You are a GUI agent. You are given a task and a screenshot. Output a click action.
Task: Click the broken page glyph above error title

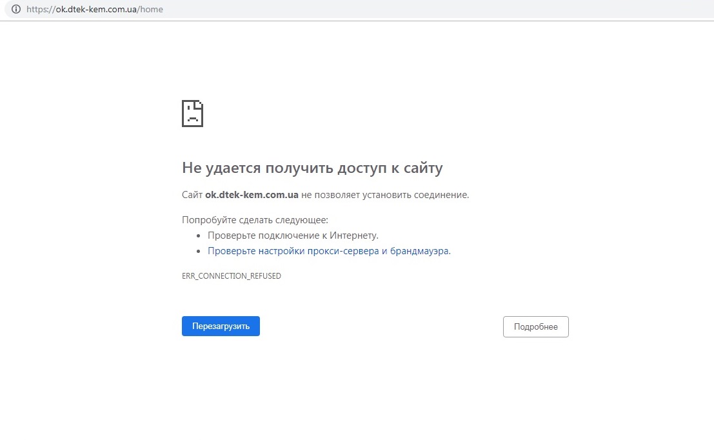pyautogui.click(x=192, y=113)
